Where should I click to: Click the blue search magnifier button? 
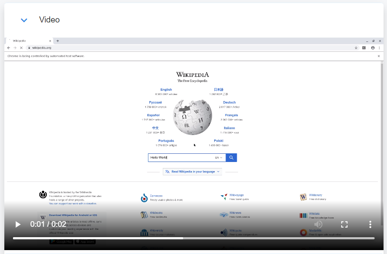pos(231,158)
